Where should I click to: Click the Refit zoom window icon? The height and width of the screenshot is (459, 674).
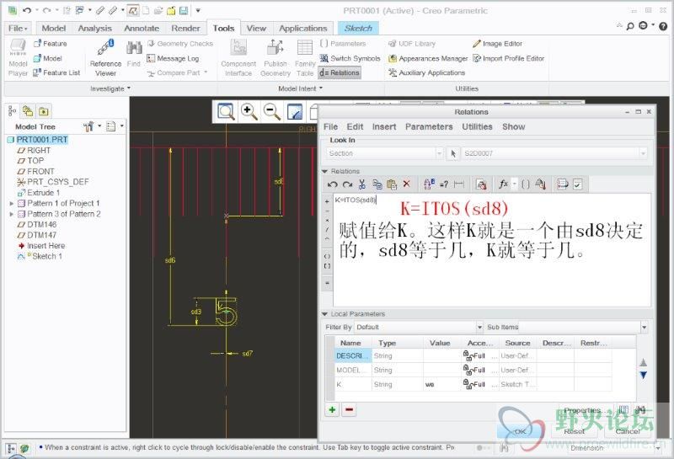coord(226,111)
